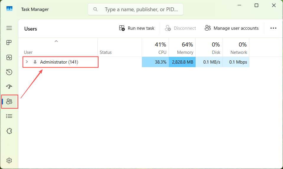The height and width of the screenshot is (169, 283).
Task: Open the hamburger navigation menu
Action: point(9,28)
